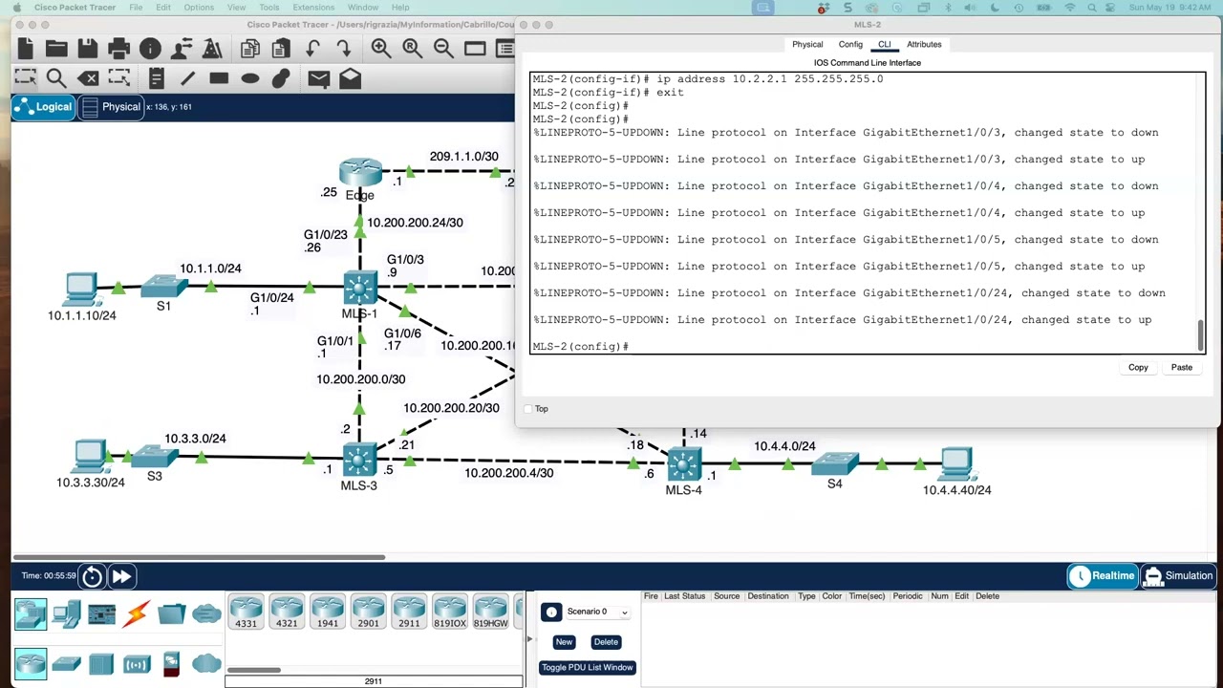This screenshot has height=688, width=1223.
Task: Select the Switches subcategory icon
Action: [x=66, y=663]
